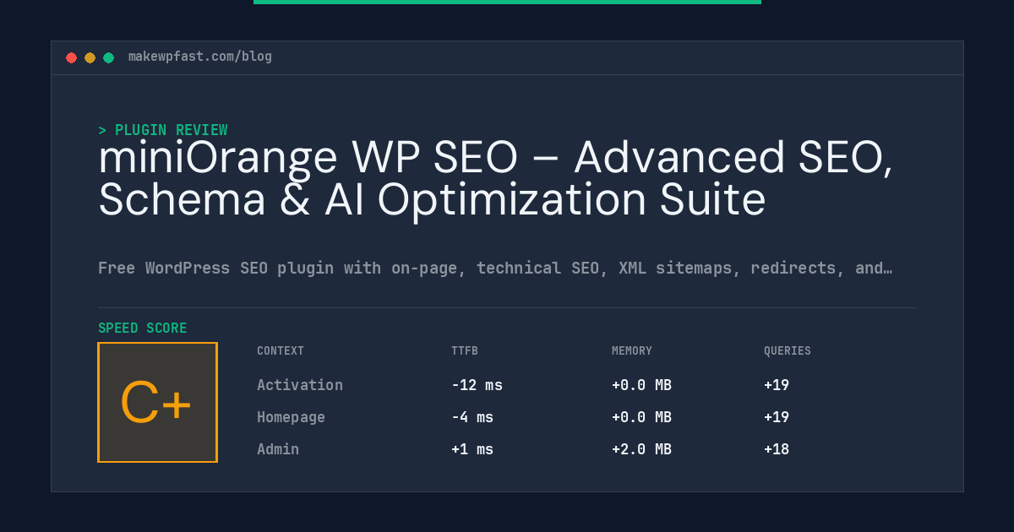Click the green window dot
1014x532 pixels.
[x=108, y=57]
